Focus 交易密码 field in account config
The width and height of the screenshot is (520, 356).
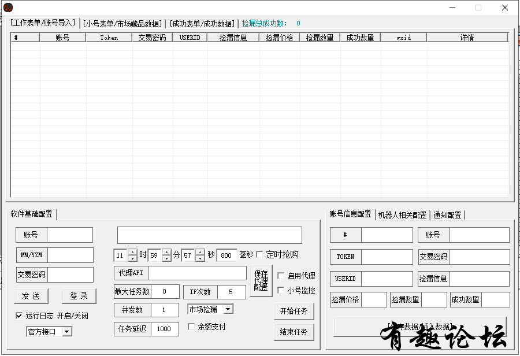pyautogui.click(x=480, y=257)
